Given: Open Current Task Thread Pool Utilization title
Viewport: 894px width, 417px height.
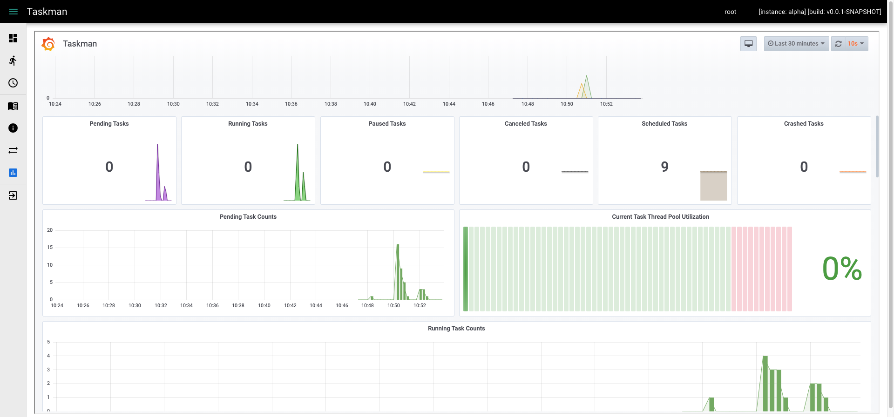Looking at the screenshot, I should point(660,217).
